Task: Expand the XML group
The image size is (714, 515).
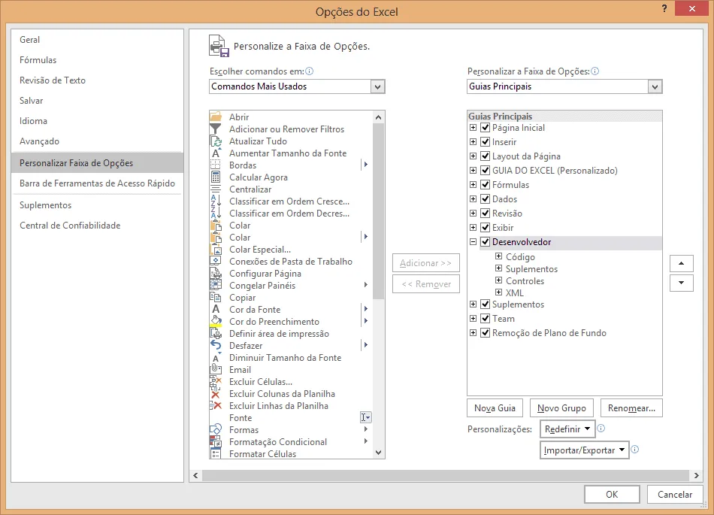Action: [498, 292]
